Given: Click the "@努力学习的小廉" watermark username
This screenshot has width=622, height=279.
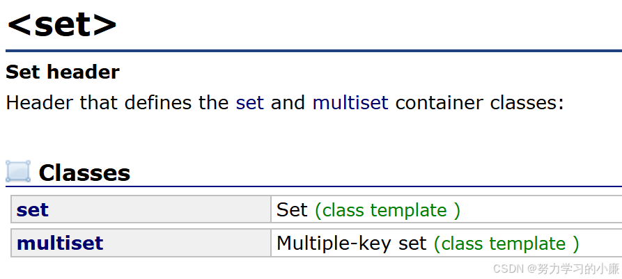Looking at the screenshot, I should pyautogui.click(x=573, y=269).
